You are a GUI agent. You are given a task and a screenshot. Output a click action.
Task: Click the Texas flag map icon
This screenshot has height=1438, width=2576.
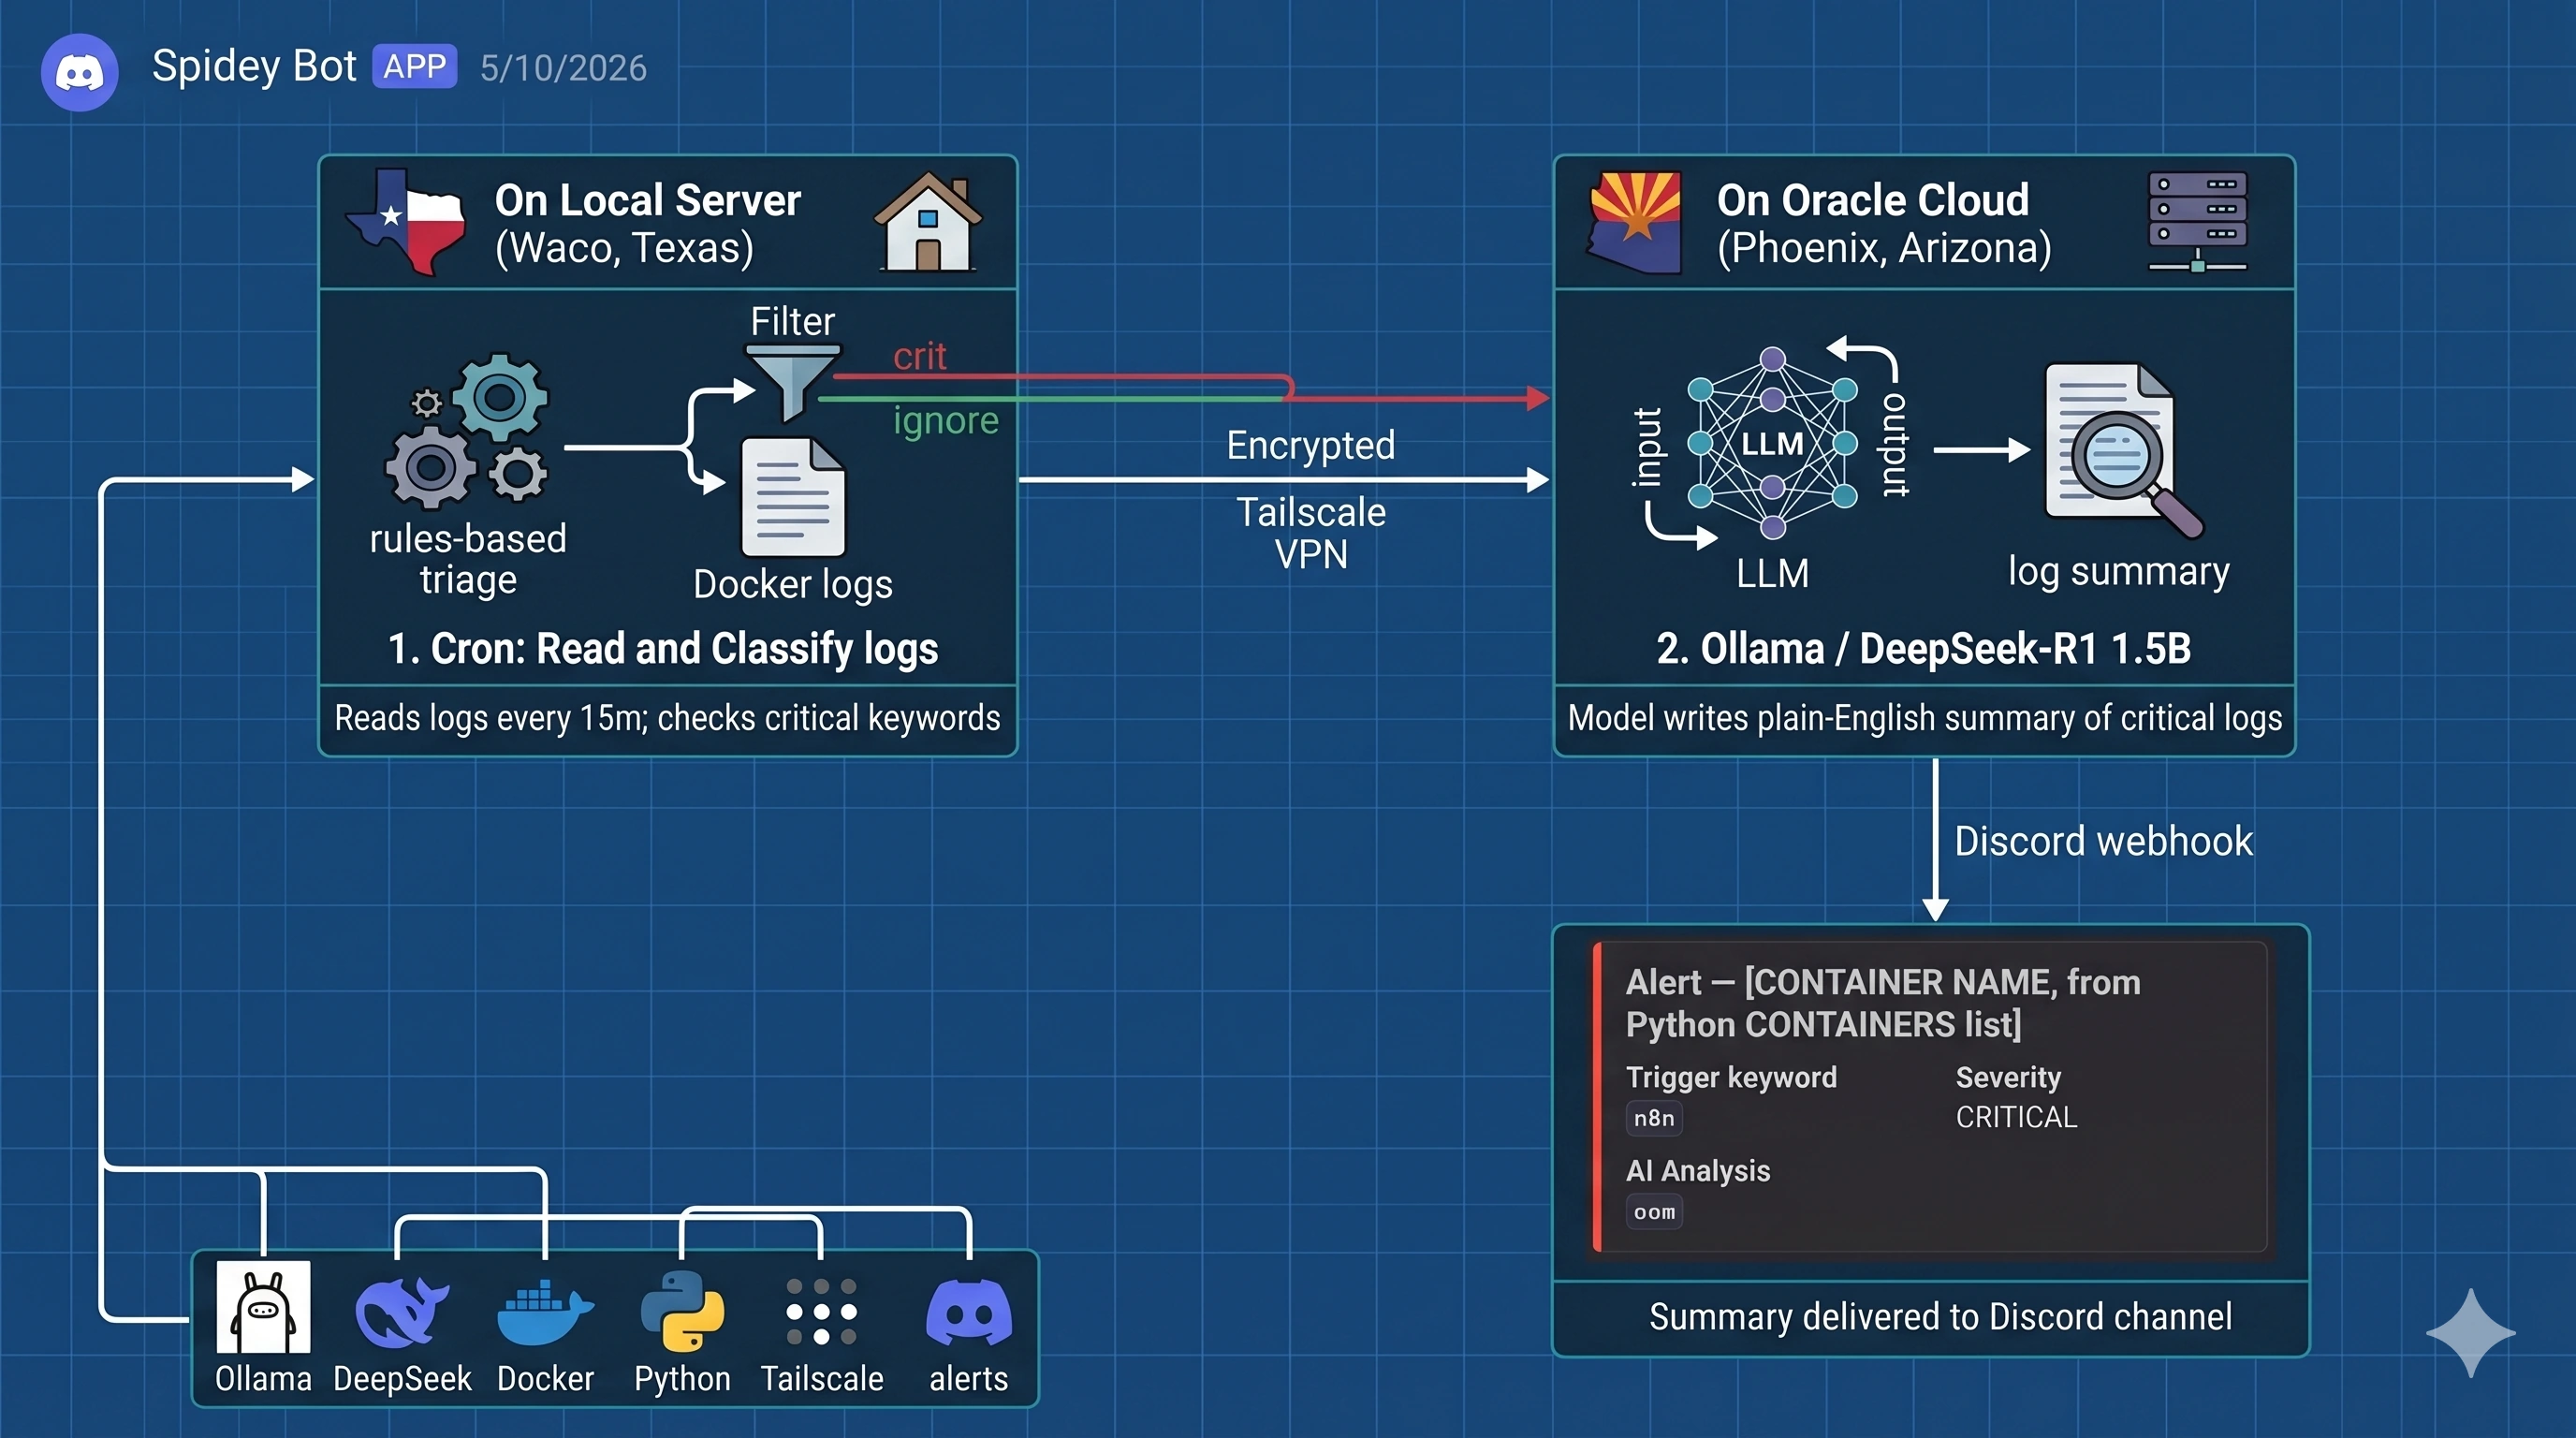click(x=406, y=222)
